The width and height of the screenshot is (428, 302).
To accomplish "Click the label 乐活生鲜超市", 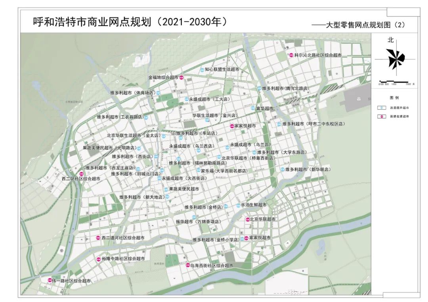I will (x=254, y=205).
